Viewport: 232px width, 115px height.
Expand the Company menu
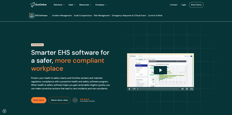tap(101, 5)
